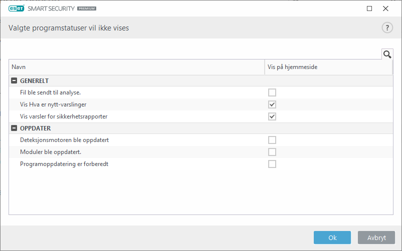Select row Deteksjonsmotoren ble oppdatert
The width and height of the screenshot is (402, 251).
point(200,140)
